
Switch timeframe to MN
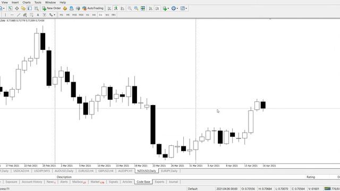113,15
